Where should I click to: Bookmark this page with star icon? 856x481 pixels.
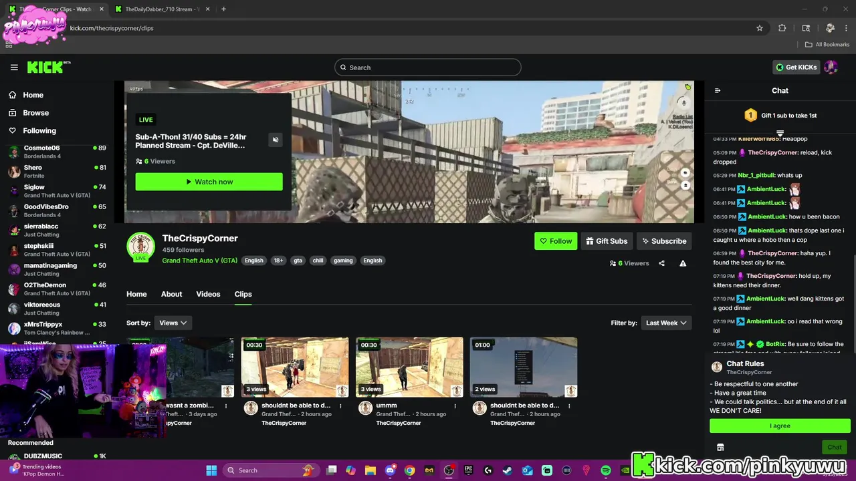tap(760, 28)
